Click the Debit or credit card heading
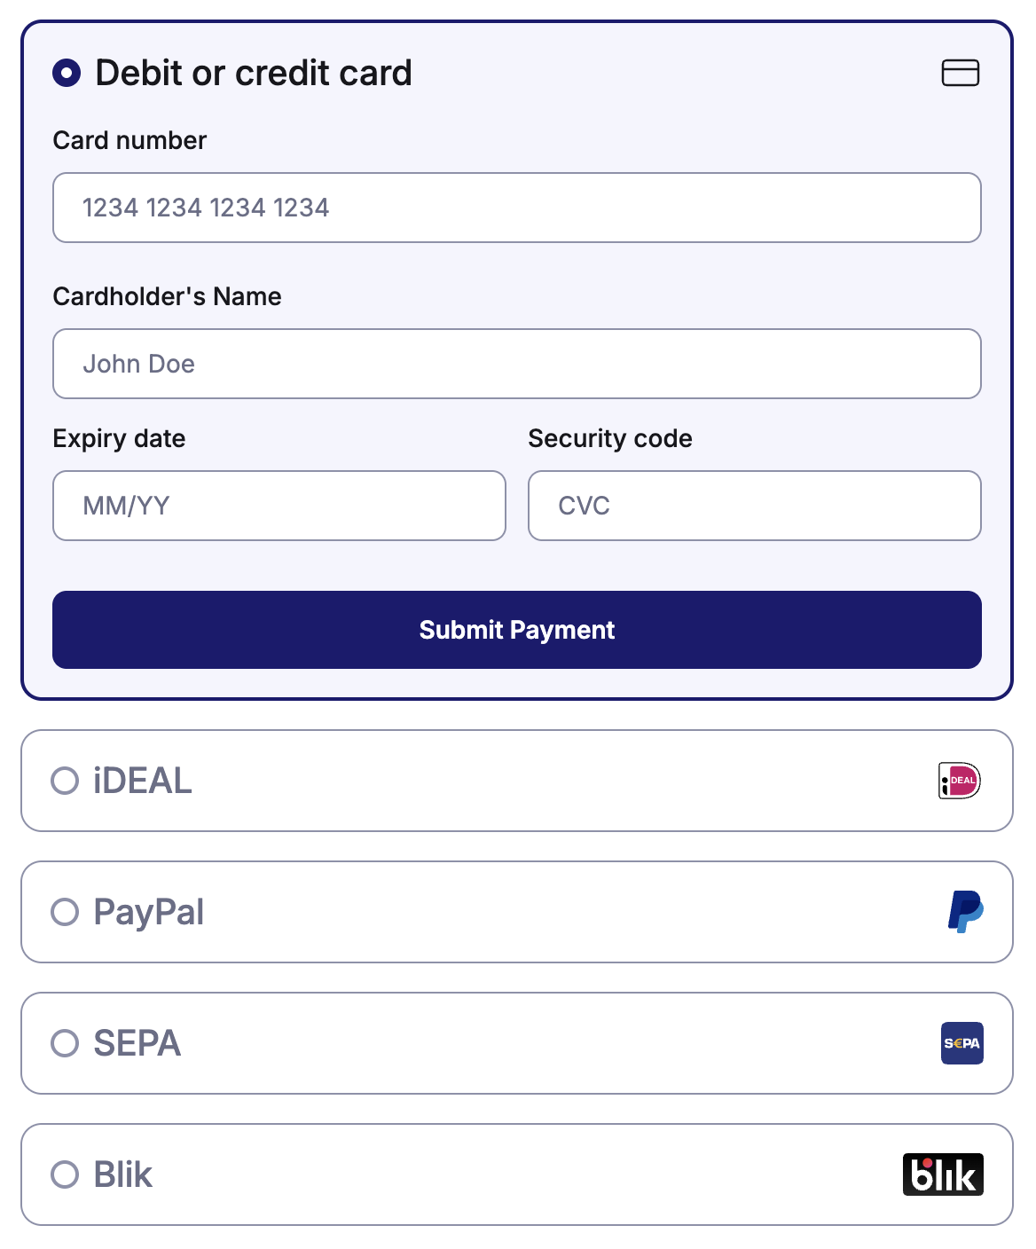This screenshot has height=1249, width=1036. 254,73
